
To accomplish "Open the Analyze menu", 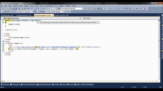I will click(x=61, y=6).
